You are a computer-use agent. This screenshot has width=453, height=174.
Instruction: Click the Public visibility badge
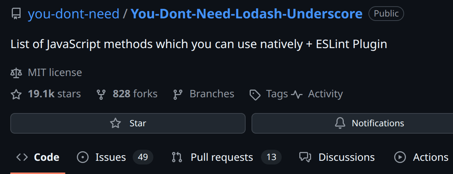(386, 14)
